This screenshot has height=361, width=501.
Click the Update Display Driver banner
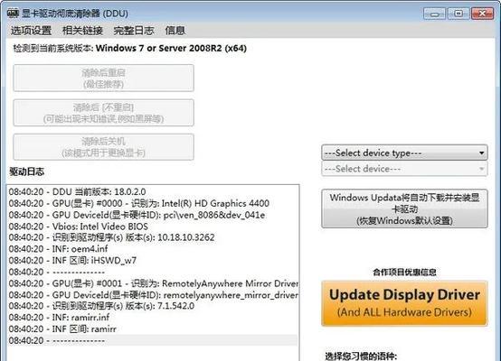404,303
